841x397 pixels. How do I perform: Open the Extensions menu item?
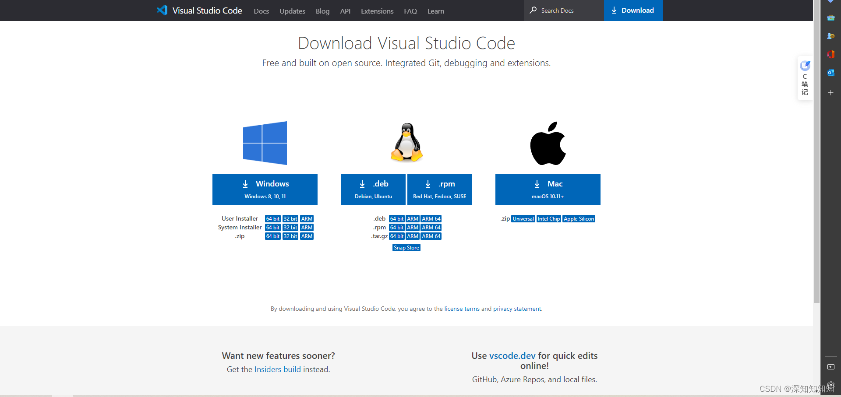377,11
